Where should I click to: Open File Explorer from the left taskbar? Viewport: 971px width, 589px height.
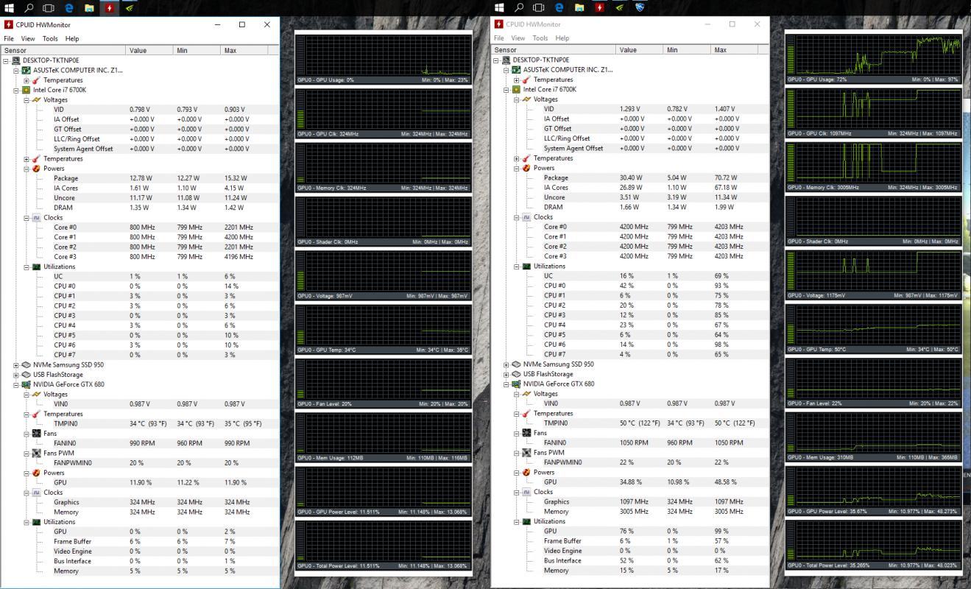coord(89,7)
